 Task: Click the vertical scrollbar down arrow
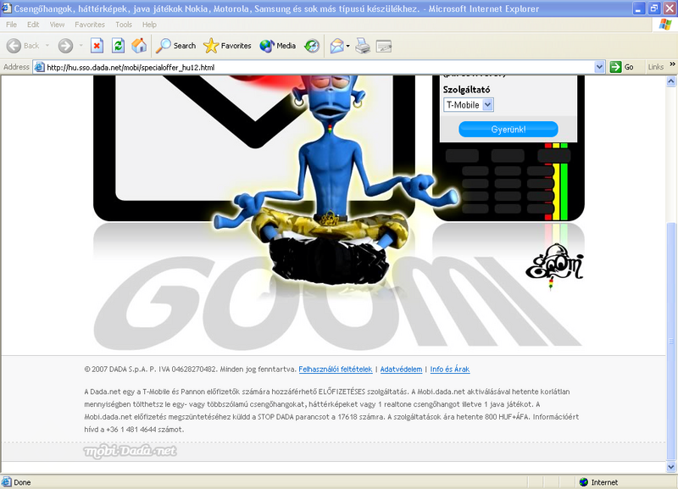tap(671, 466)
